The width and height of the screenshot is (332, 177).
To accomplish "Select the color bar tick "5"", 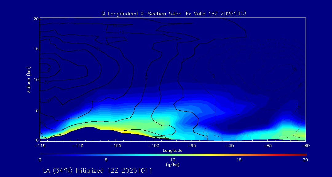I will pos(106,160).
